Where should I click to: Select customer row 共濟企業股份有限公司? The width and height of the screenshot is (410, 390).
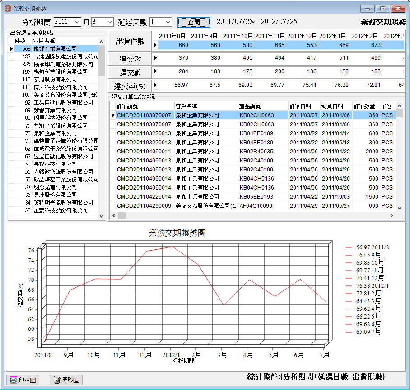tap(56, 125)
